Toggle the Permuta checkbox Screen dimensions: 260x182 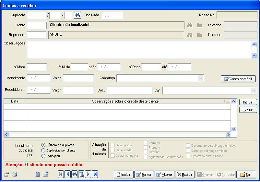click(146, 143)
